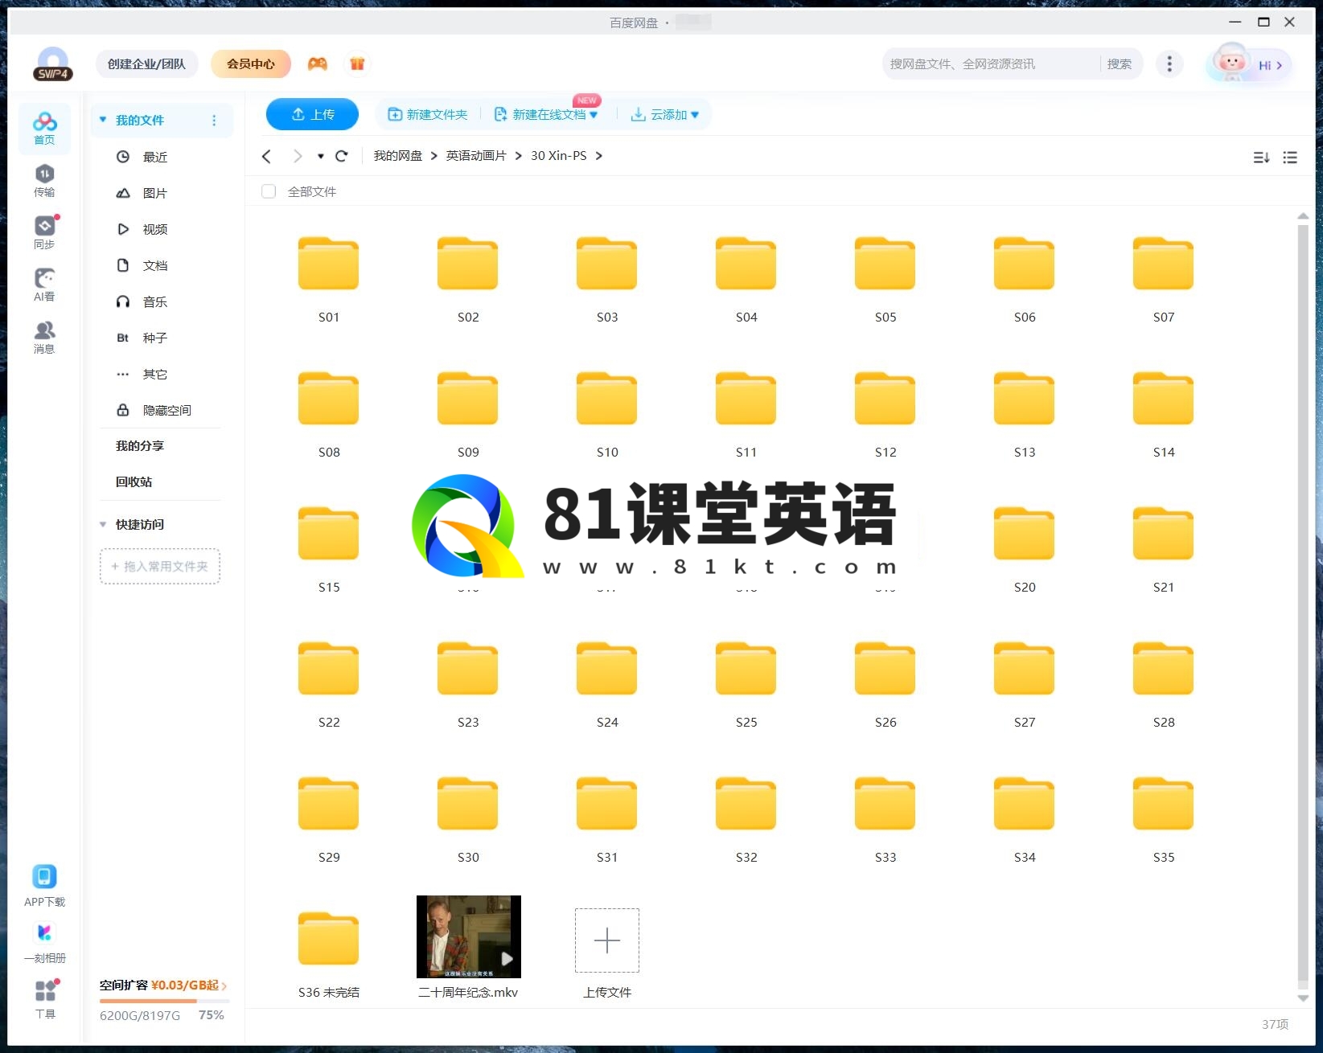Collapse the 快捷访问 section

103,524
